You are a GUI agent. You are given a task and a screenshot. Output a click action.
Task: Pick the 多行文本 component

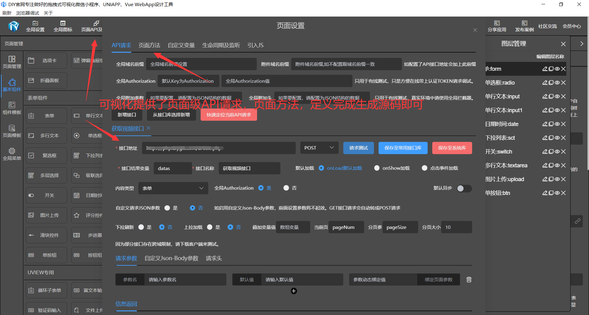click(x=46, y=135)
